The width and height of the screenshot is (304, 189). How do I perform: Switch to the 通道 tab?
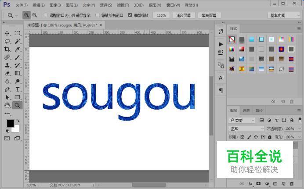[x=246, y=110]
